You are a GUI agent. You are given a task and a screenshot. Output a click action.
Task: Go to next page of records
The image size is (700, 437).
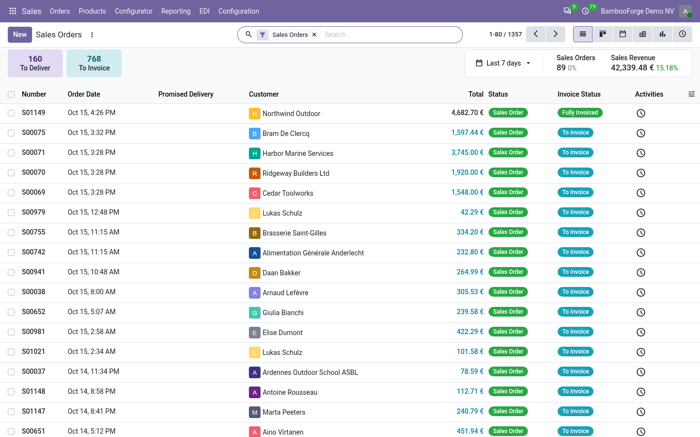556,34
